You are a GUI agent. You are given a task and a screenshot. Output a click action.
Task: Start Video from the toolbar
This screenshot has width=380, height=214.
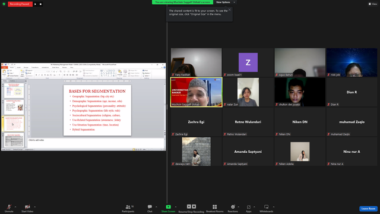[x=27, y=208]
